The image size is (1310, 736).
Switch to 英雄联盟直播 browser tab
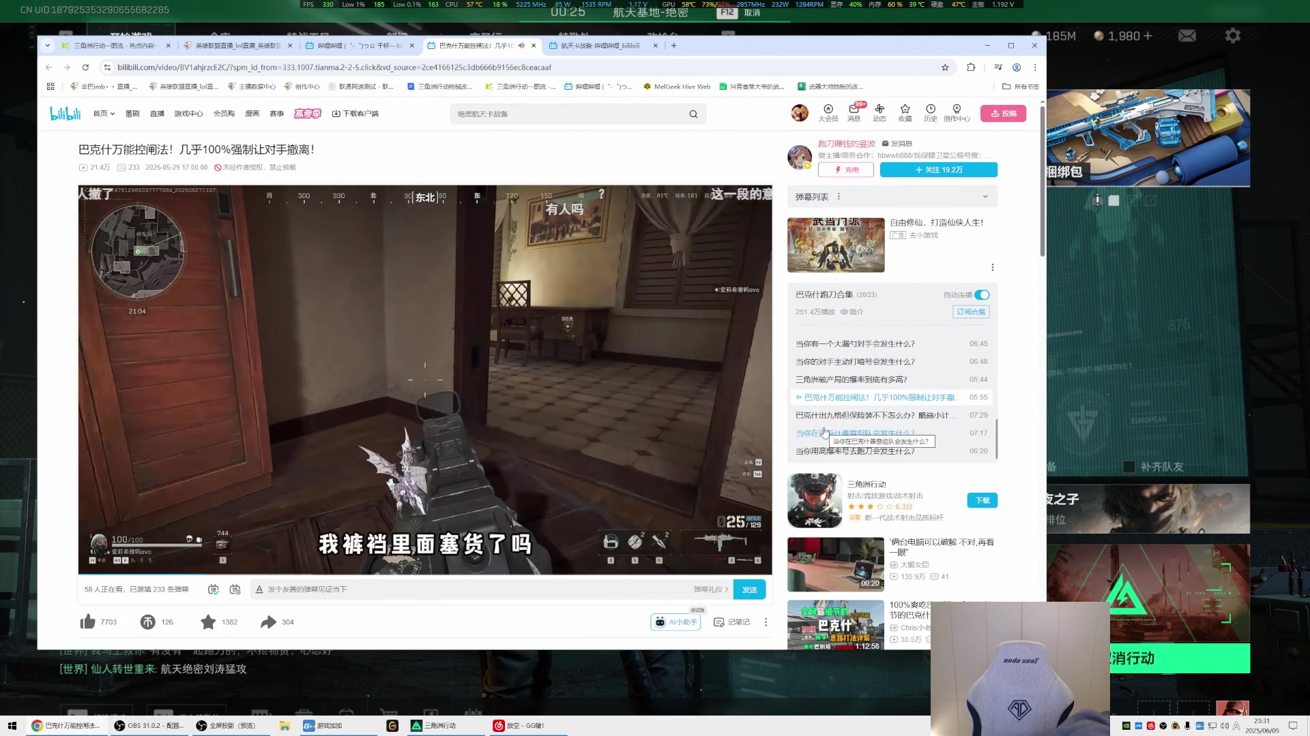(x=237, y=46)
